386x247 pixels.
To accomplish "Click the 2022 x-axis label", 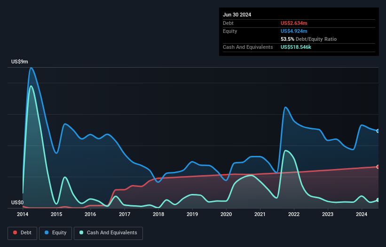I will click(x=294, y=214).
